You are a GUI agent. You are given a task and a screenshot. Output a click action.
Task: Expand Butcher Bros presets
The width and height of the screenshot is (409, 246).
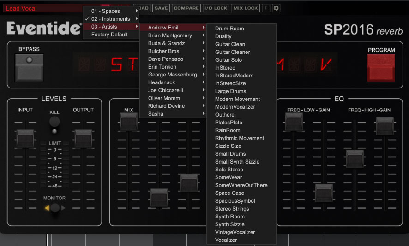173,51
